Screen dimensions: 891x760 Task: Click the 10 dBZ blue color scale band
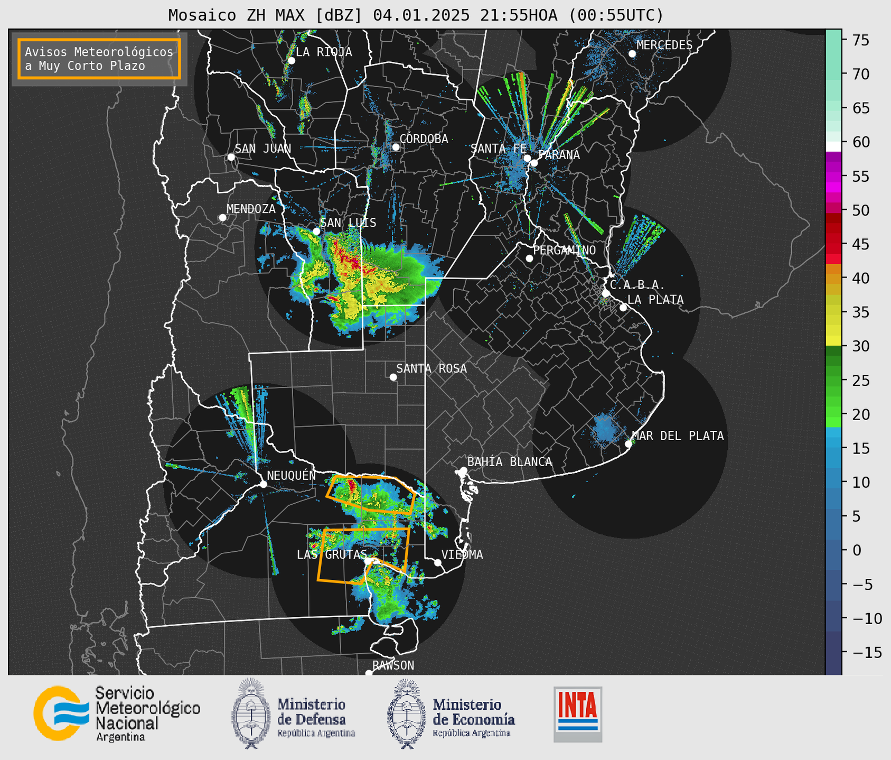point(833,482)
